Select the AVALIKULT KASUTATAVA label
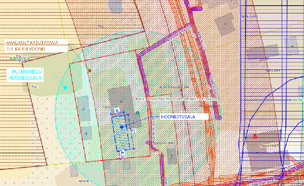304x186 pixels. (32, 42)
